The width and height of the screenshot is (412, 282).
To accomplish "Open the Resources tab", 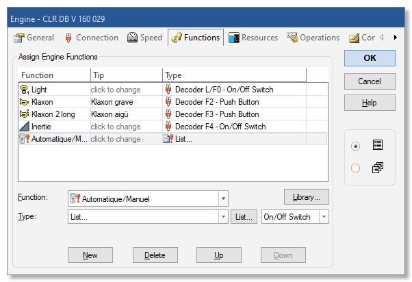I will coord(253,38).
